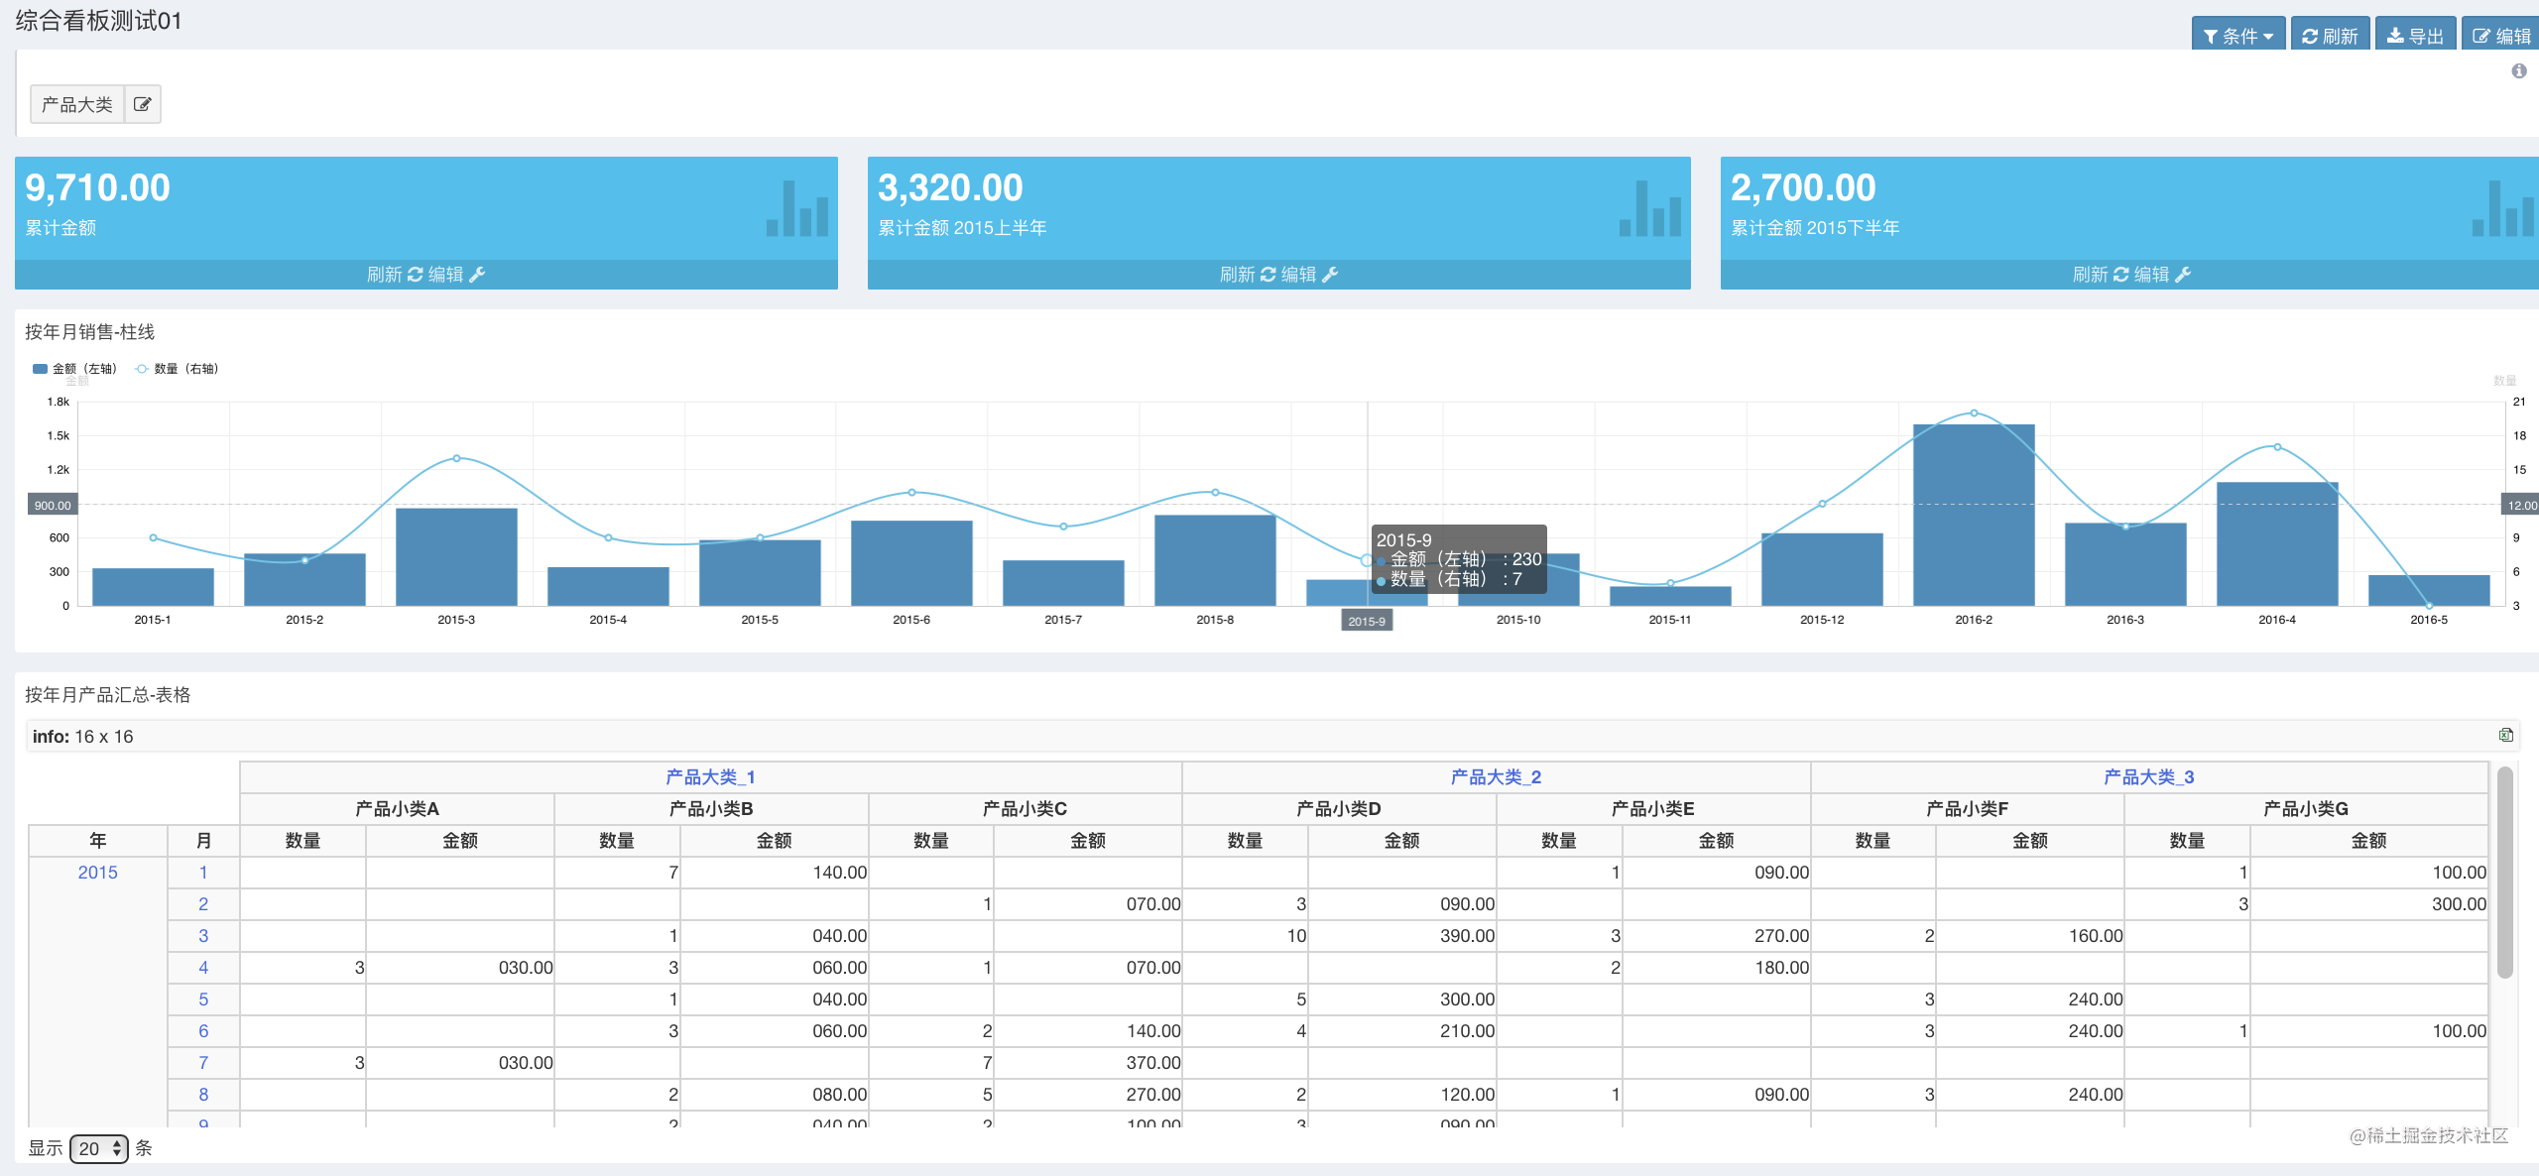Click the 140.00 cell in the month 1 row
Image resolution: width=2539 pixels, height=1176 pixels.
point(775,873)
